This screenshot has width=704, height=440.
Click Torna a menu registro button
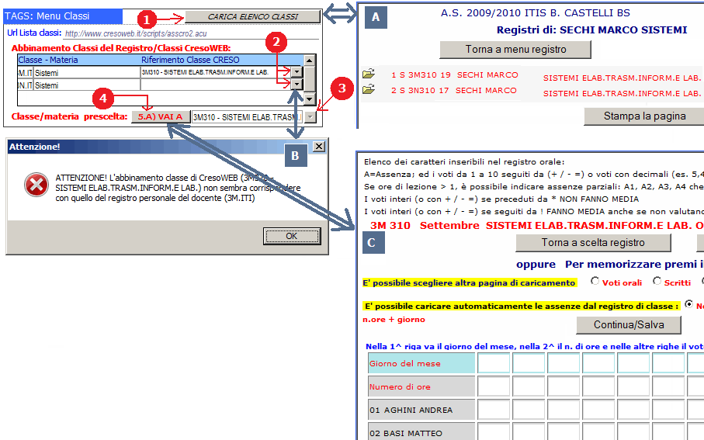pos(515,50)
